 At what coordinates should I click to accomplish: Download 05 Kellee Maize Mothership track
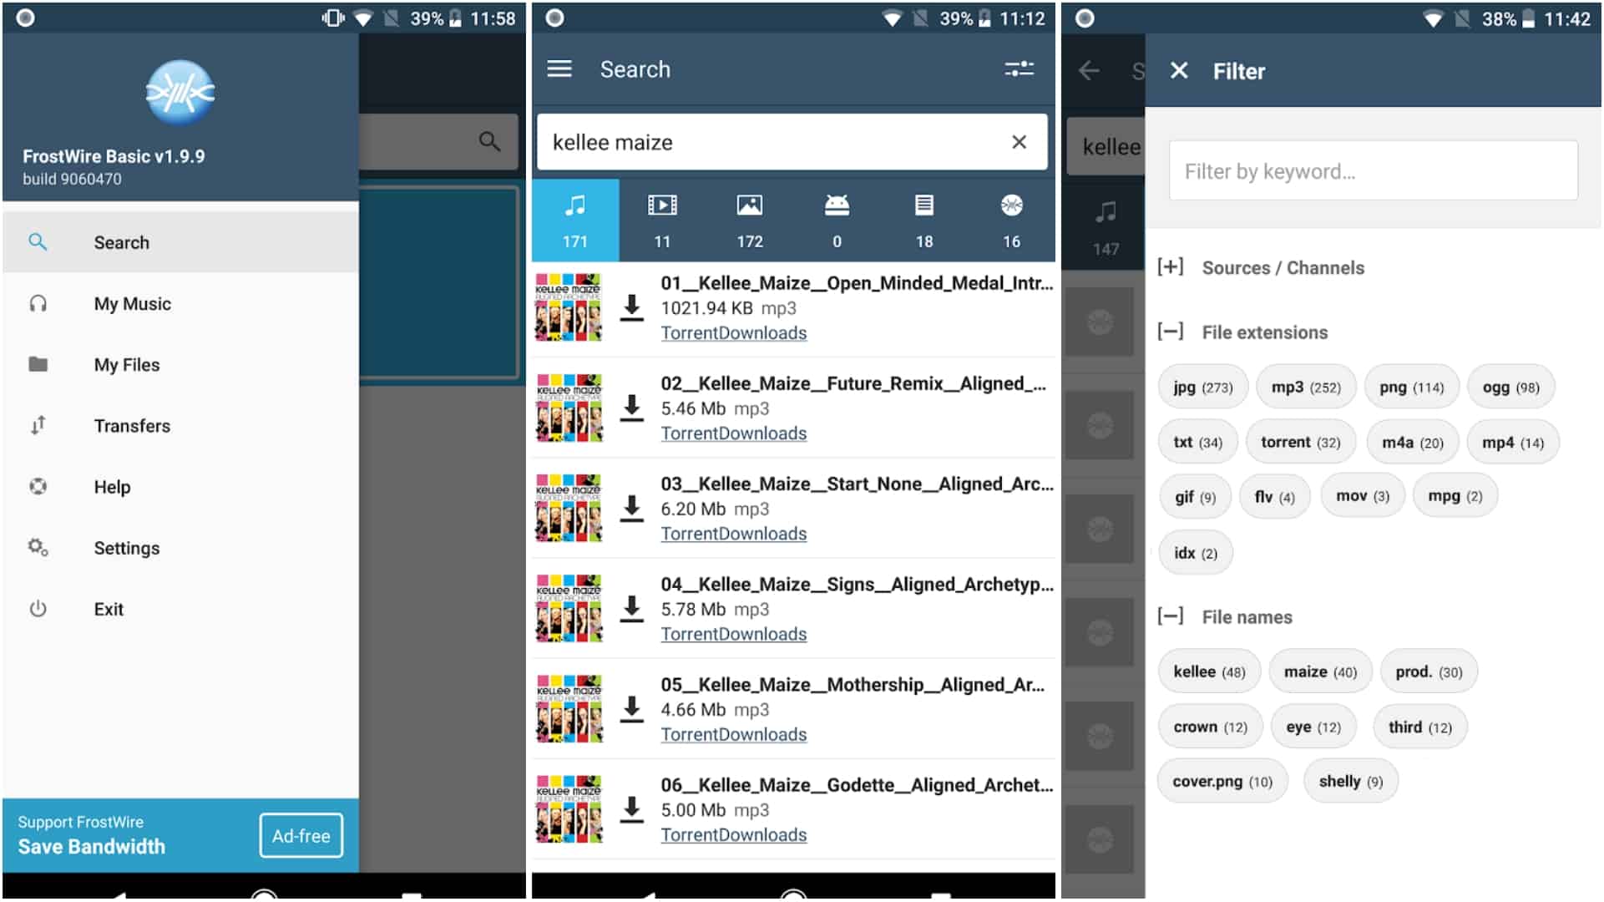pyautogui.click(x=632, y=709)
